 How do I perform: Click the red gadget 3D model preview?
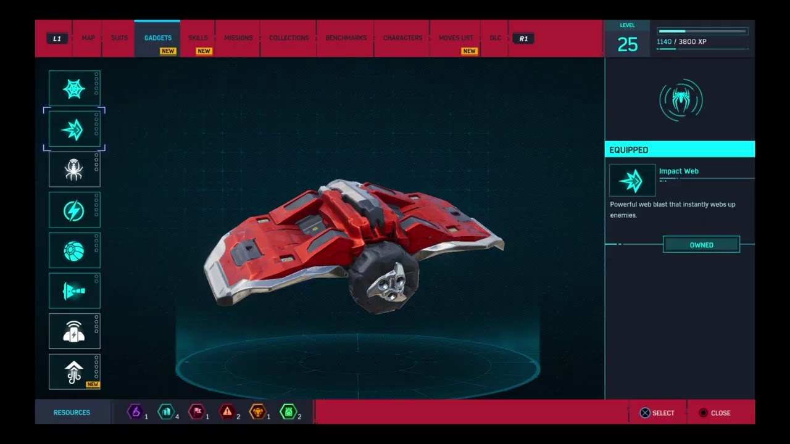354,246
